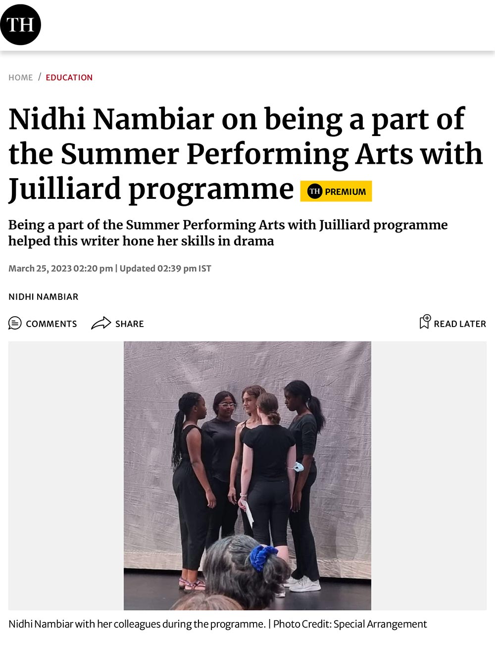Click the TH Premium badge

pos(336,191)
